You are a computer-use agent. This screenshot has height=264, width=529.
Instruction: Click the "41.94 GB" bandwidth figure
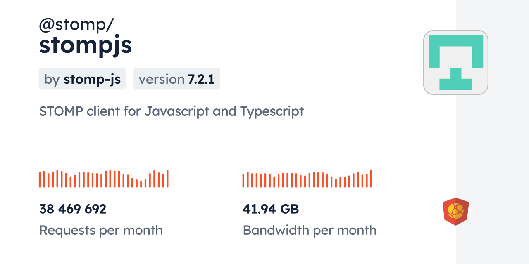click(x=271, y=209)
